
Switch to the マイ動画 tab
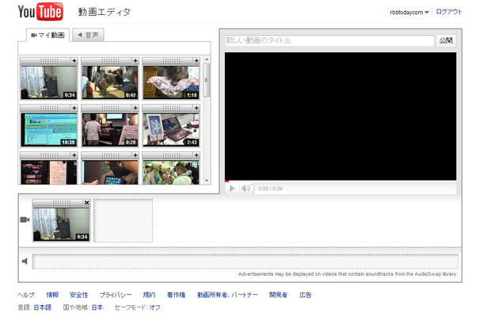coord(48,35)
